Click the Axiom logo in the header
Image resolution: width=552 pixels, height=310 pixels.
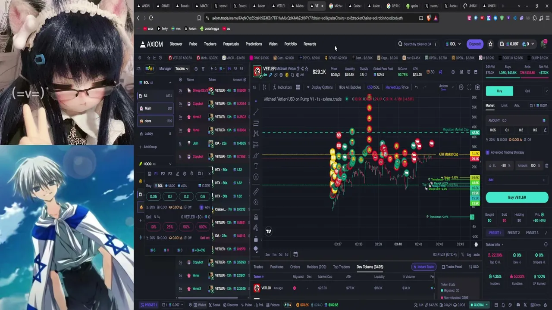click(151, 44)
